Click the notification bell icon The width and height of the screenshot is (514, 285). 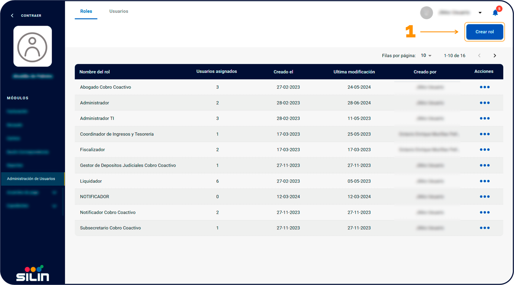(x=495, y=13)
